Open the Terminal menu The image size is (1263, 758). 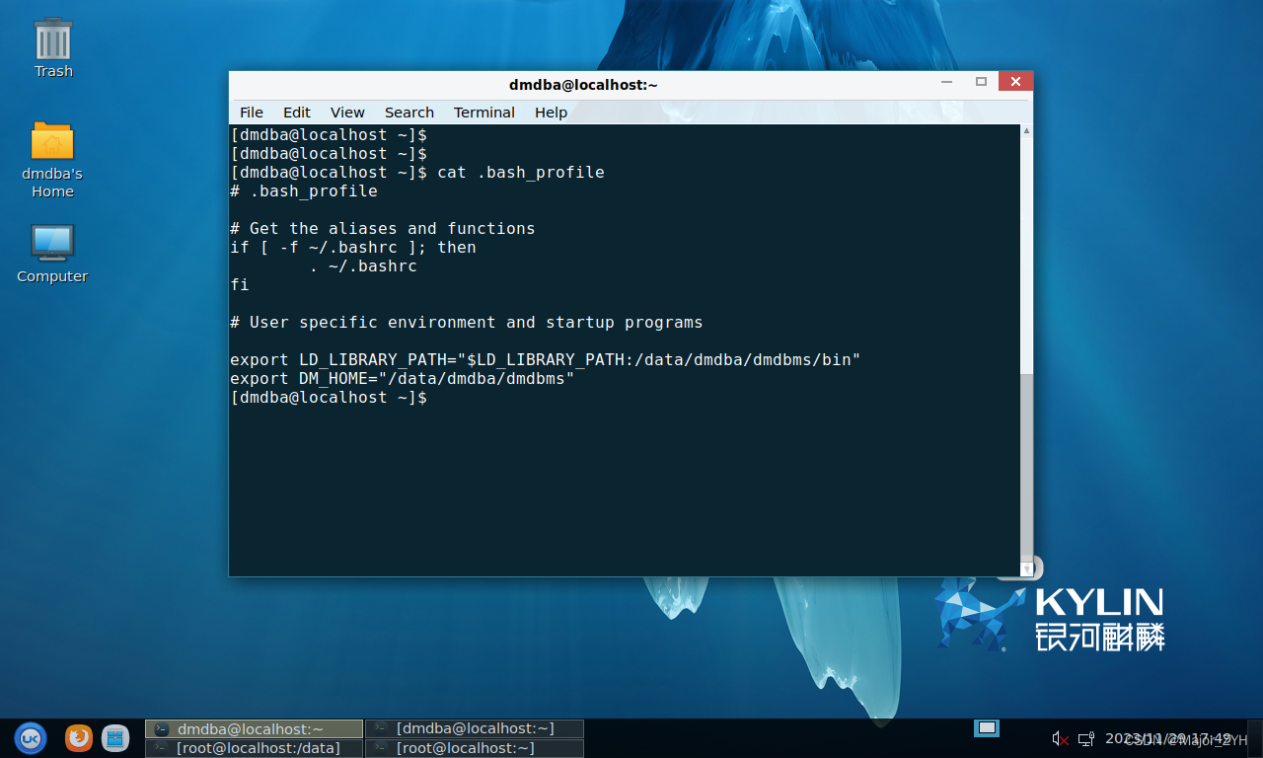click(483, 113)
